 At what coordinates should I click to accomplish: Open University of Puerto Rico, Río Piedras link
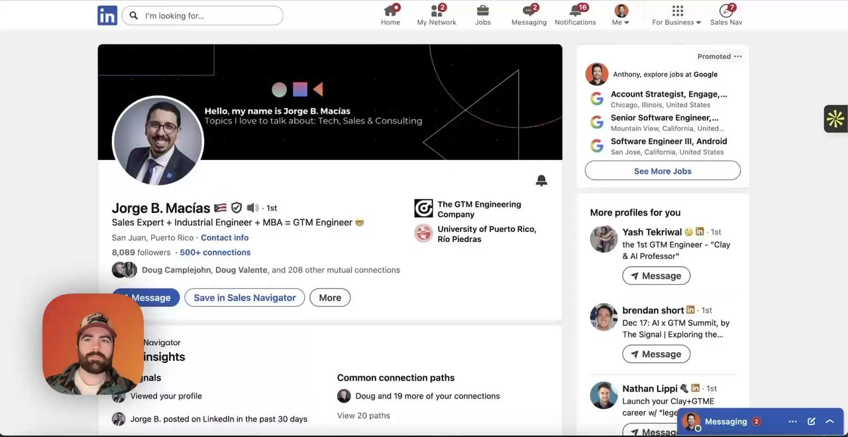[x=487, y=233]
